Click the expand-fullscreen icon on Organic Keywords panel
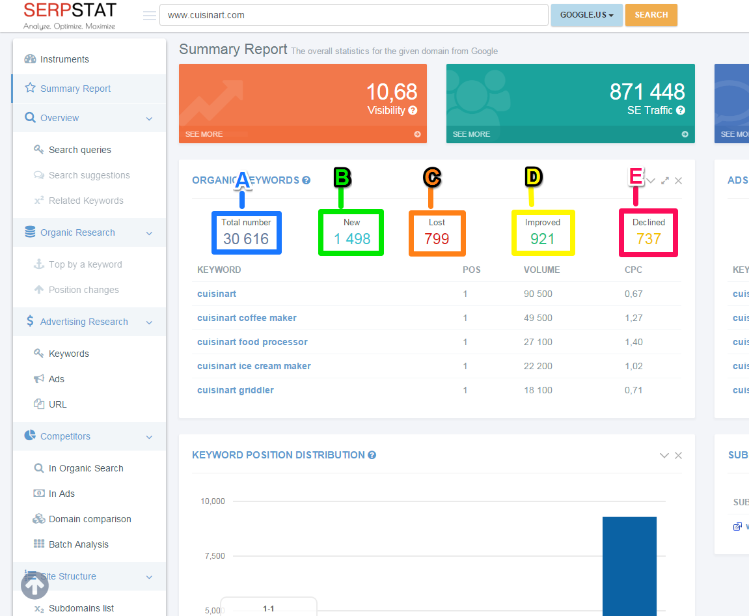 [664, 180]
